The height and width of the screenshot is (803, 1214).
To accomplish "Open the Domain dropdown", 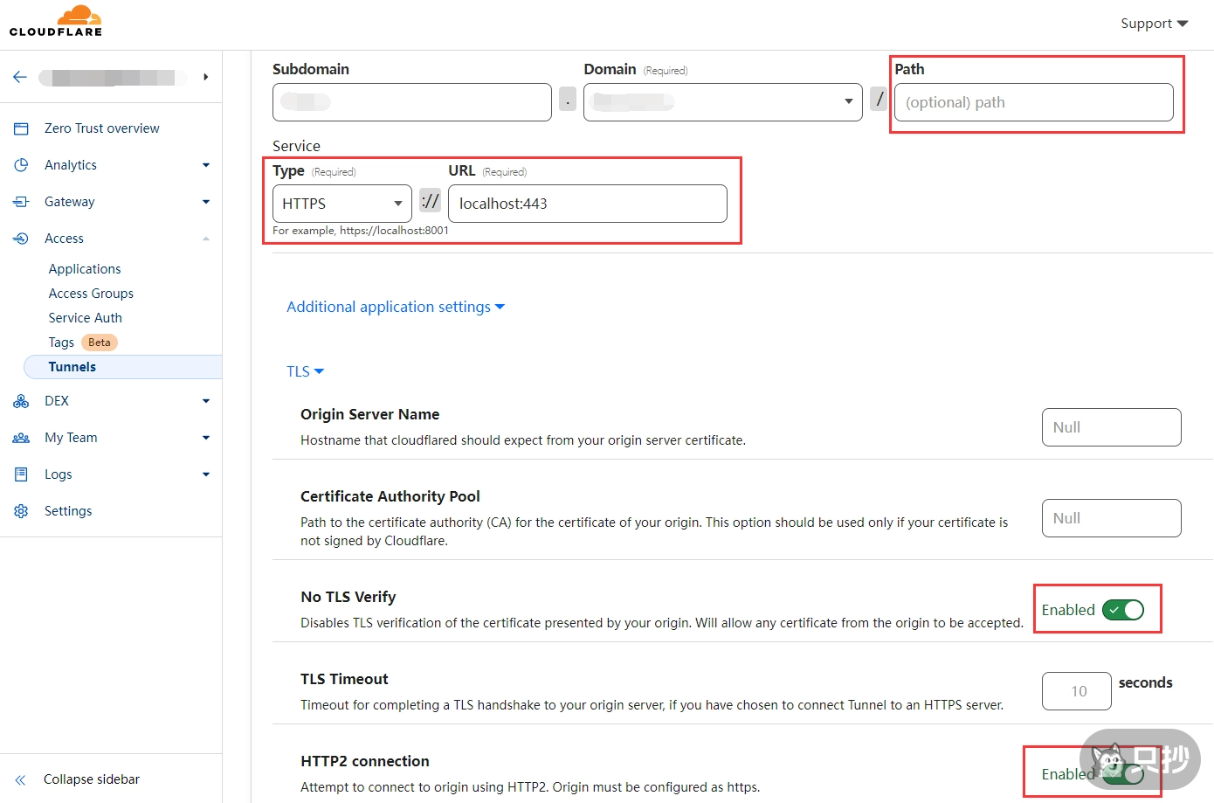I will [722, 102].
